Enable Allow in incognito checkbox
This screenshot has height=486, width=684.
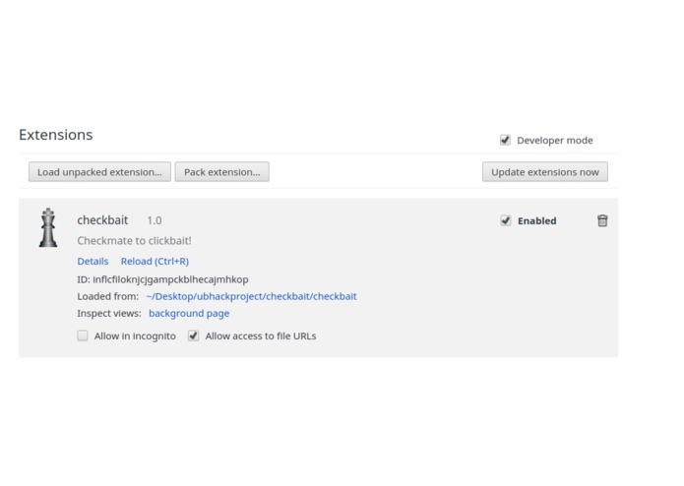pyautogui.click(x=83, y=335)
